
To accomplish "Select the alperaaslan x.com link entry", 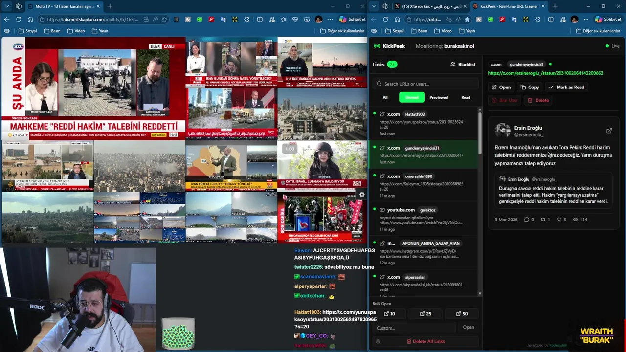I will click(424, 285).
